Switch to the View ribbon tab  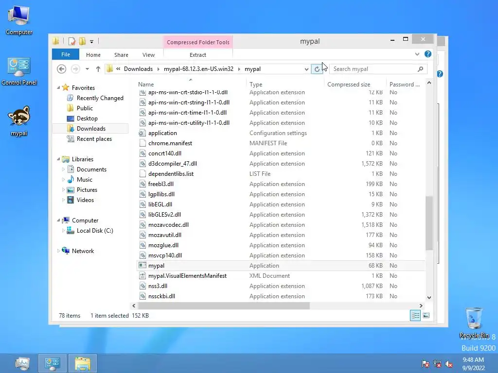(x=148, y=55)
